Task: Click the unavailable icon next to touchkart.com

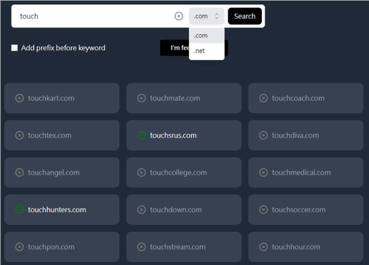Action: (x=19, y=98)
